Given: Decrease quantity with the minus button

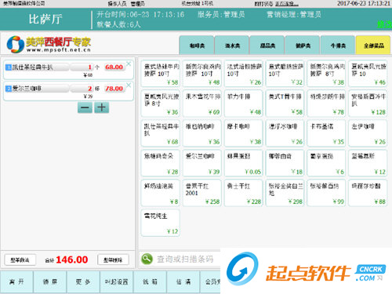Looking at the screenshot, I should pos(85,107).
